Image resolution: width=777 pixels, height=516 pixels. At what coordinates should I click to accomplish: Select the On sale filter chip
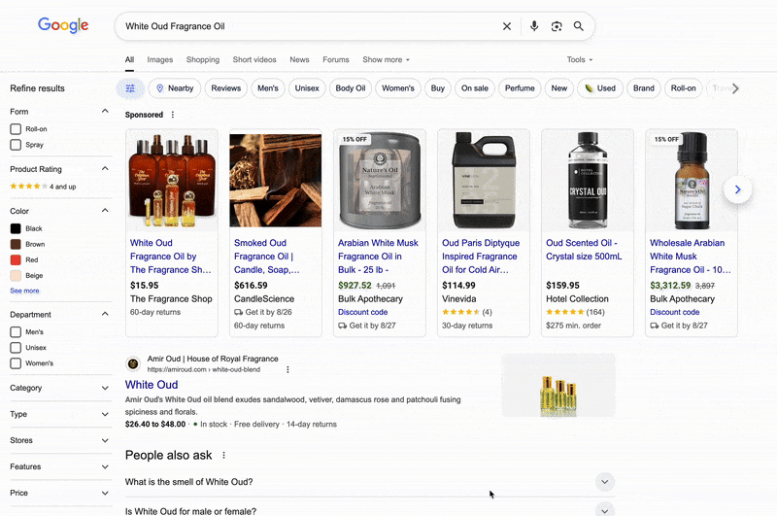point(475,88)
